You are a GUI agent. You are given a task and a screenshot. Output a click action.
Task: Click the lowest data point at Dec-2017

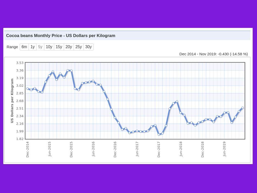[159, 135]
